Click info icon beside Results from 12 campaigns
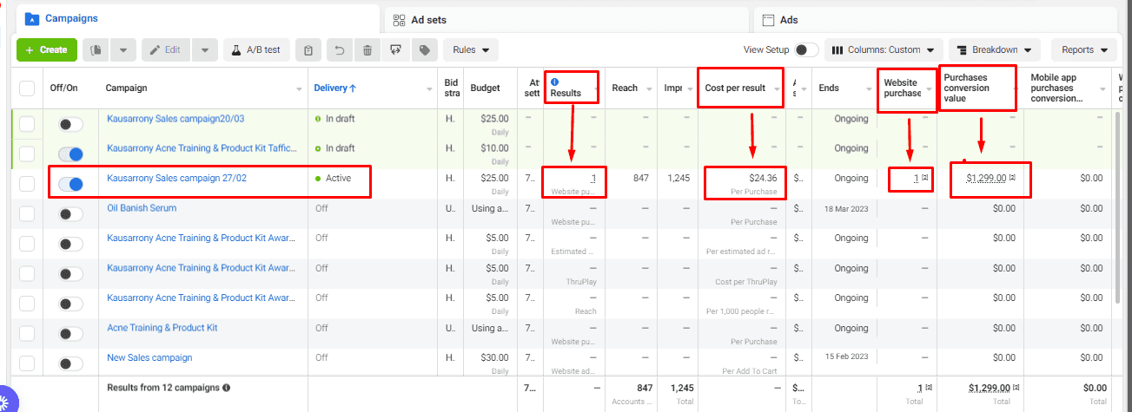This screenshot has height=412, width=1132. [226, 388]
